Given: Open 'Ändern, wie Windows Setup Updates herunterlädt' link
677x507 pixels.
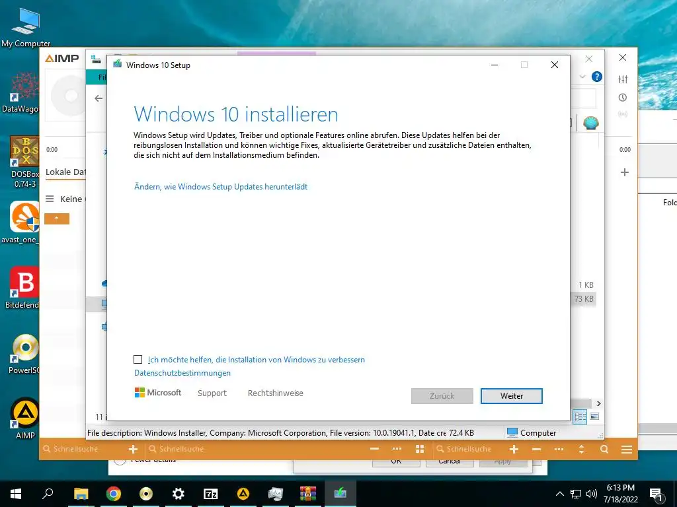Looking at the screenshot, I should pyautogui.click(x=221, y=187).
